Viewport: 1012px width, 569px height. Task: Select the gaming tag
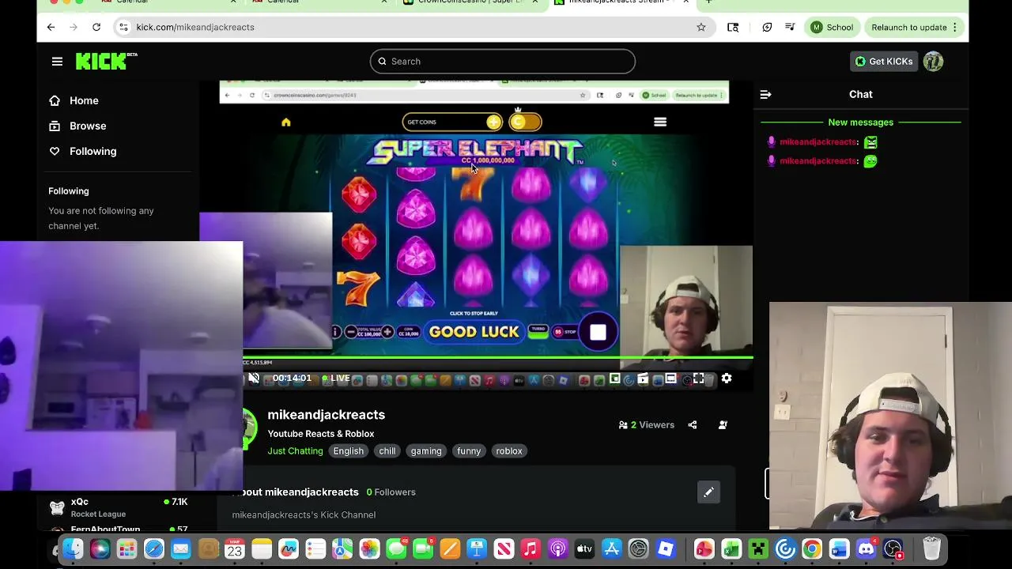pyautogui.click(x=425, y=450)
